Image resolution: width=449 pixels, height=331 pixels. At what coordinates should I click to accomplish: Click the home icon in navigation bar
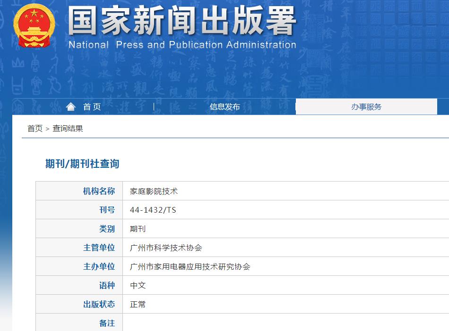(x=70, y=106)
